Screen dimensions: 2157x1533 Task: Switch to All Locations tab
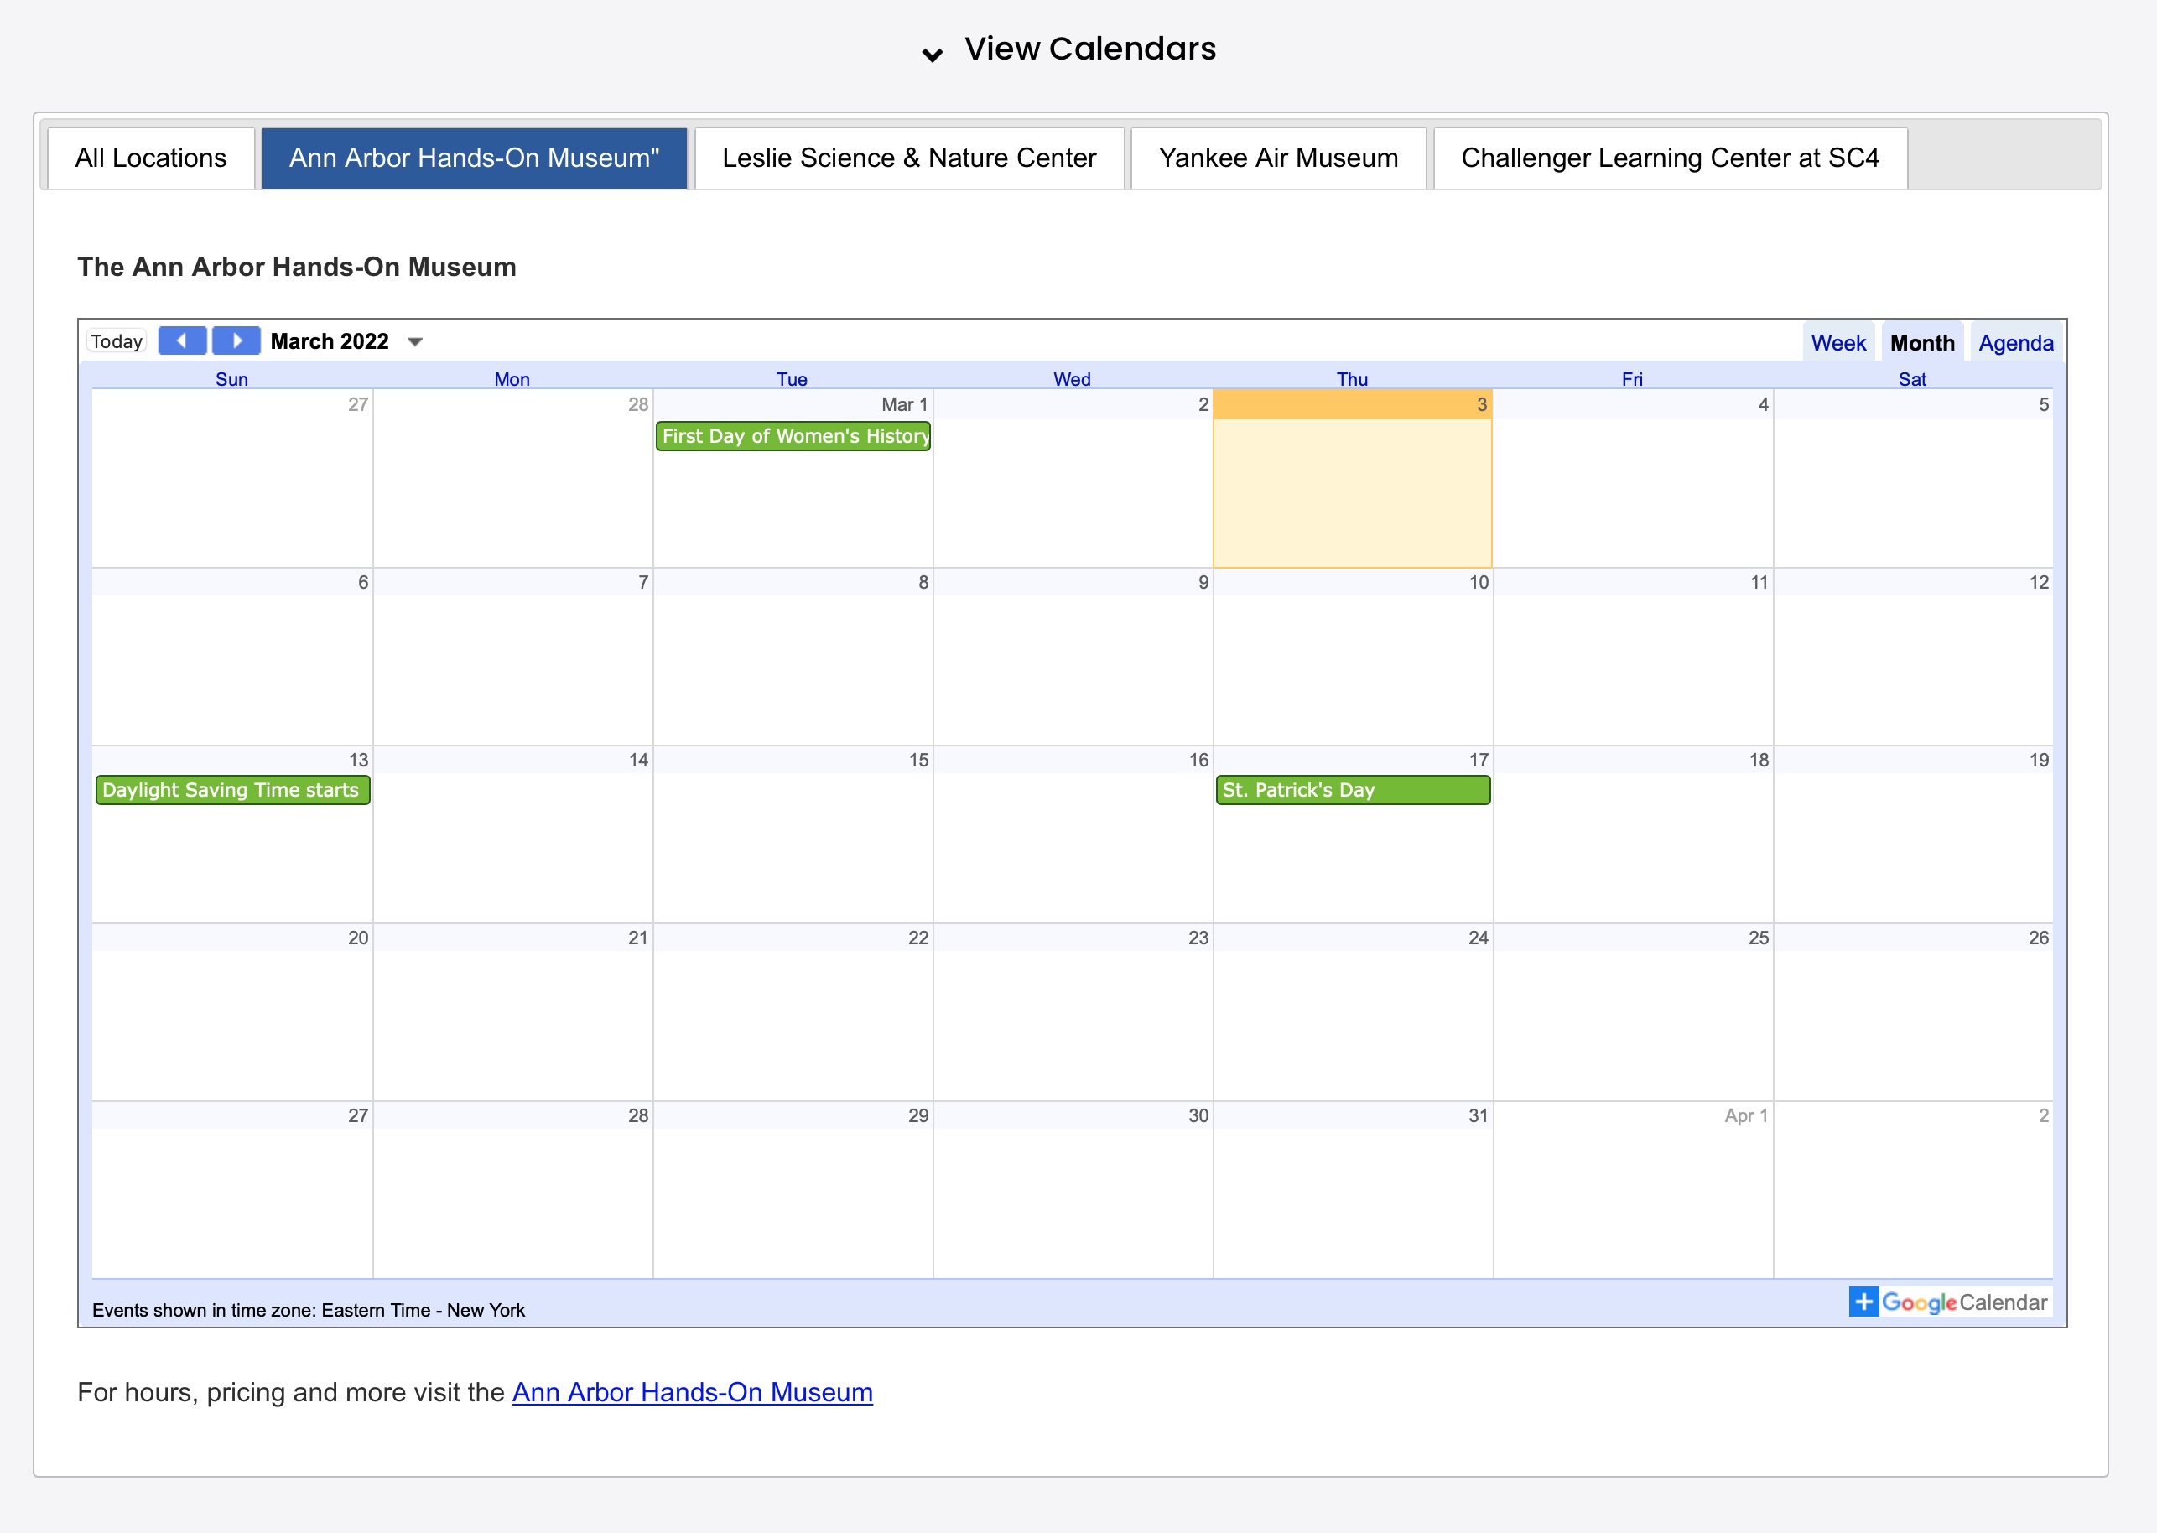tap(151, 158)
